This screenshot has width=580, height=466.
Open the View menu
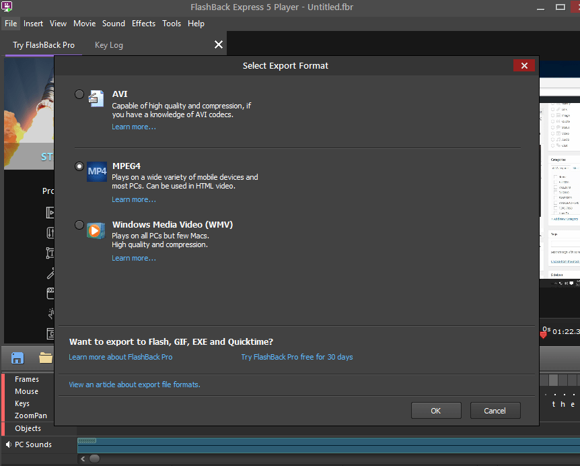tap(58, 24)
